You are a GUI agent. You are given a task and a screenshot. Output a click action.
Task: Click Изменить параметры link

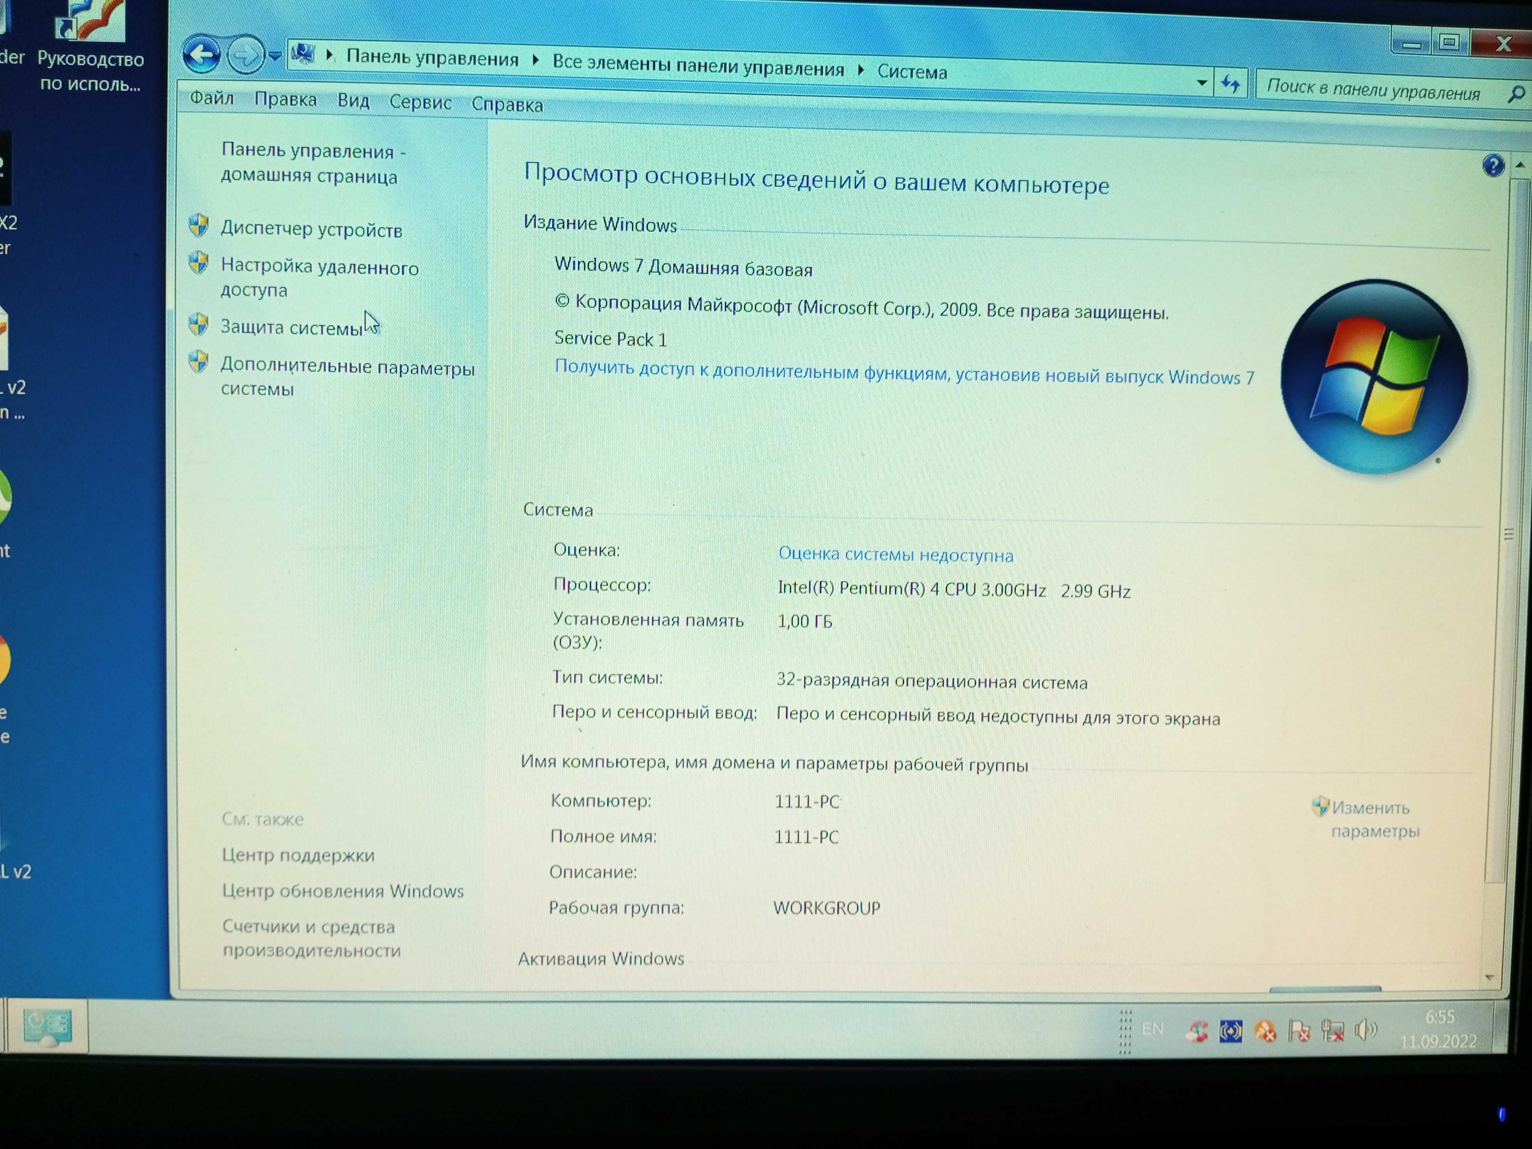click(x=1375, y=819)
